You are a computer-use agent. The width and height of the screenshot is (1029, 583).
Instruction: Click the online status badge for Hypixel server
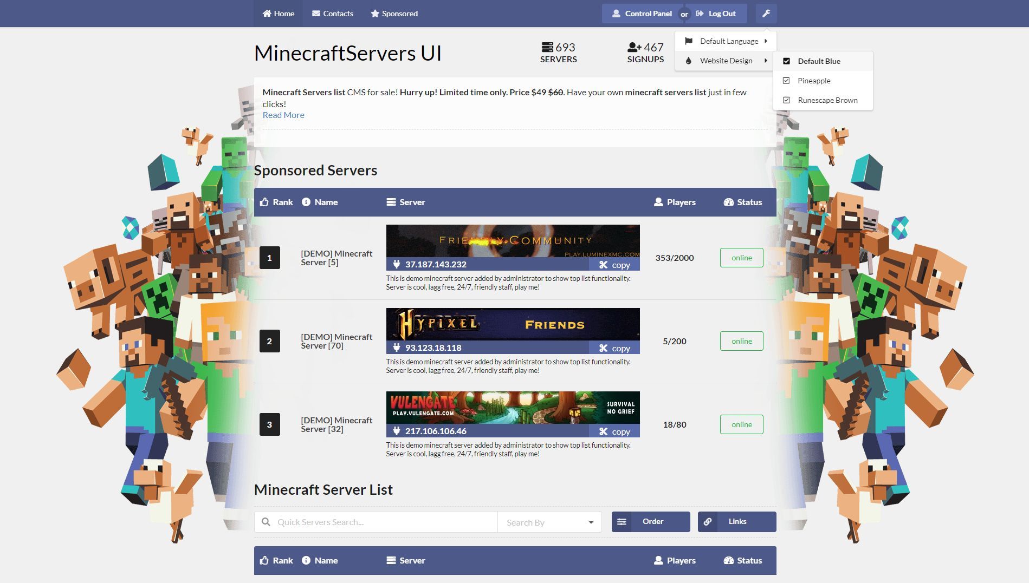click(x=741, y=341)
